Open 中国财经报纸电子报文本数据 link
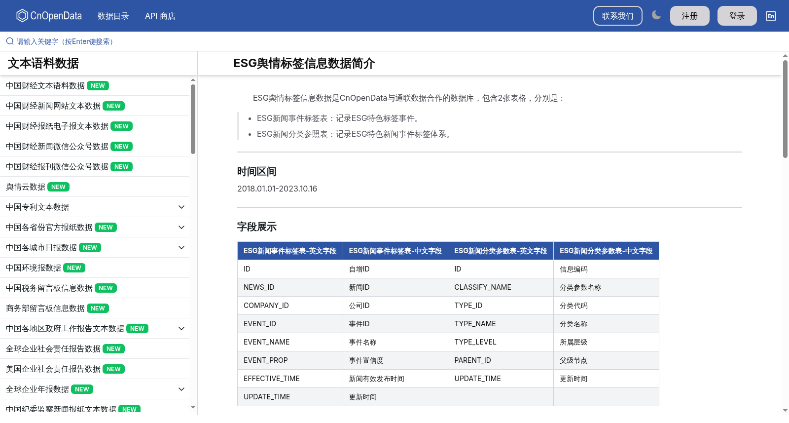The height and width of the screenshot is (423, 789). [x=57, y=126]
